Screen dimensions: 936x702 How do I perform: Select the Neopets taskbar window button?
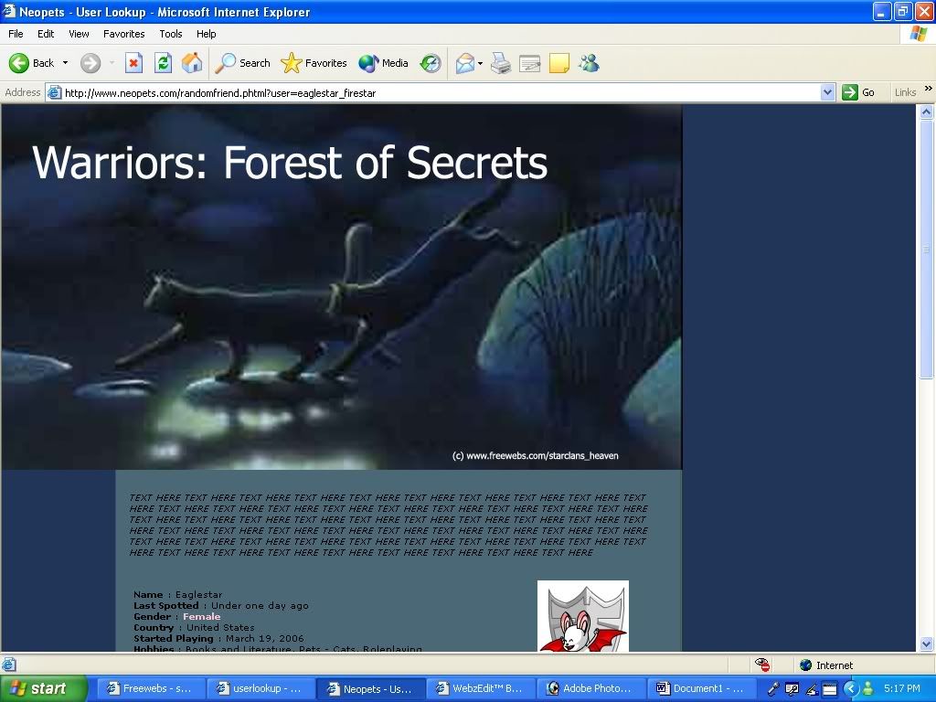coord(370,688)
